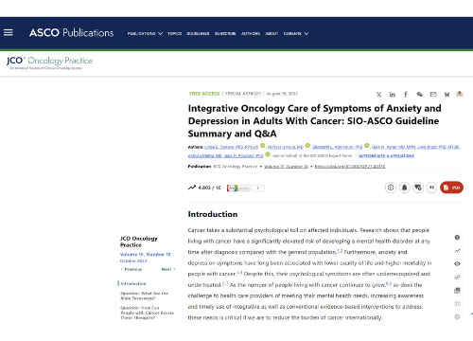Click the tables icon in right rail
The height and width of the screenshot is (341, 473).
pyautogui.click(x=457, y=304)
